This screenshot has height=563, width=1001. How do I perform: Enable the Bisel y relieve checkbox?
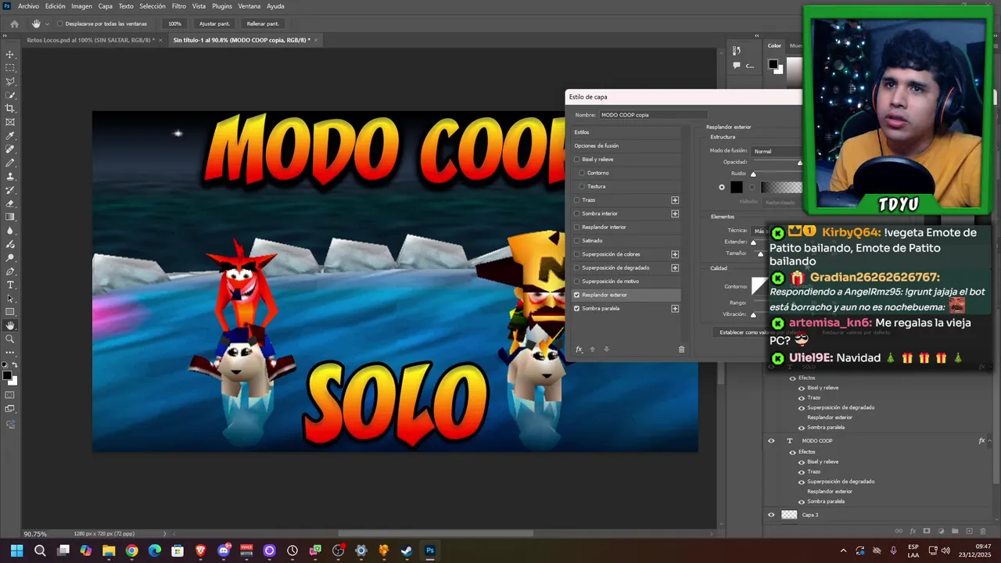tap(577, 160)
